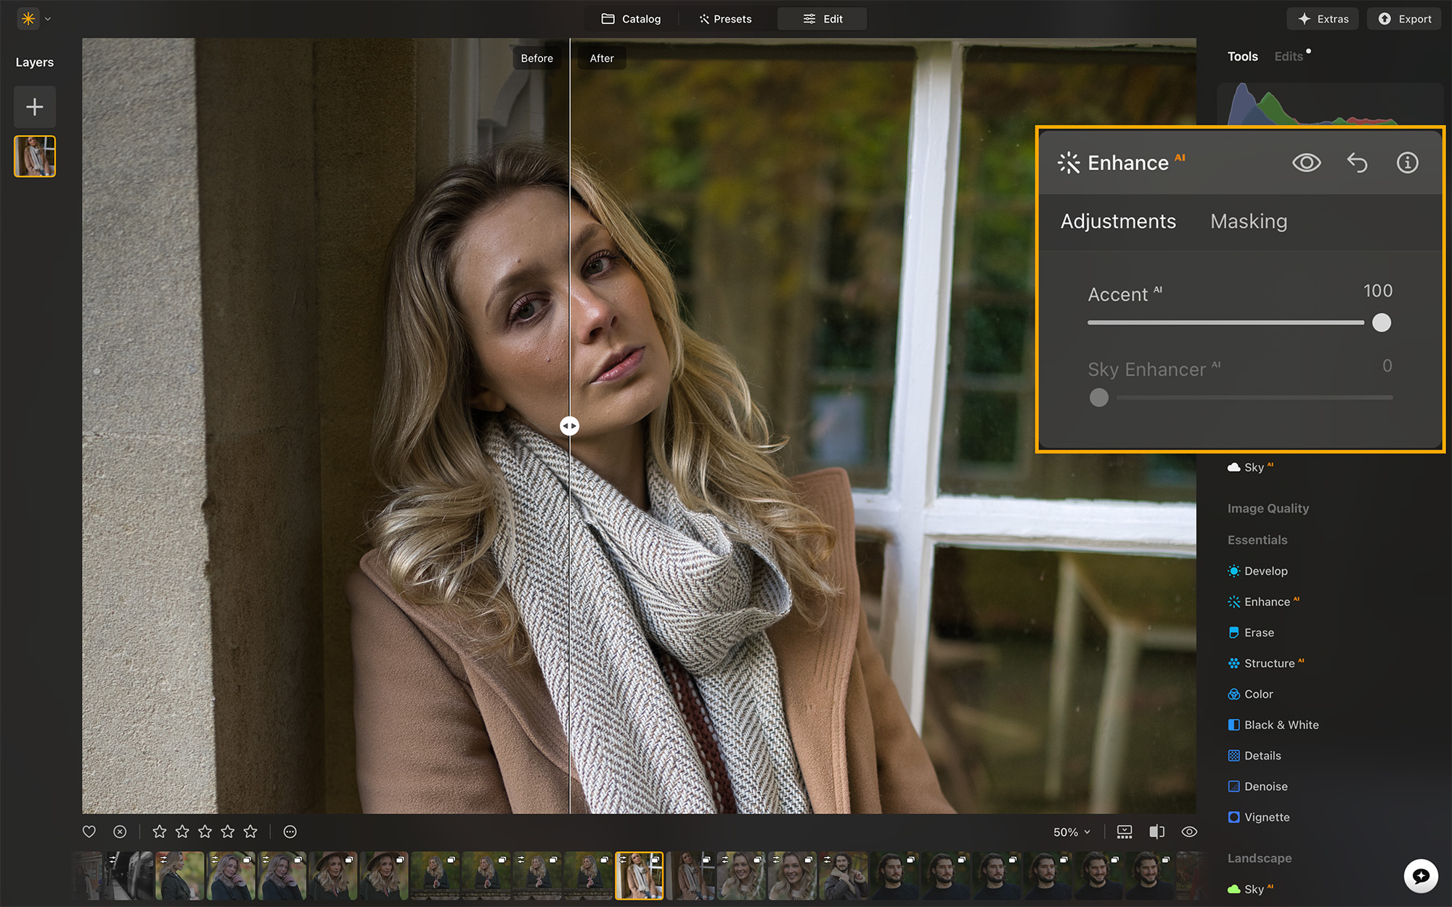Open the Sky AI tool under Landscape
The width and height of the screenshot is (1452, 907).
point(1250,889)
